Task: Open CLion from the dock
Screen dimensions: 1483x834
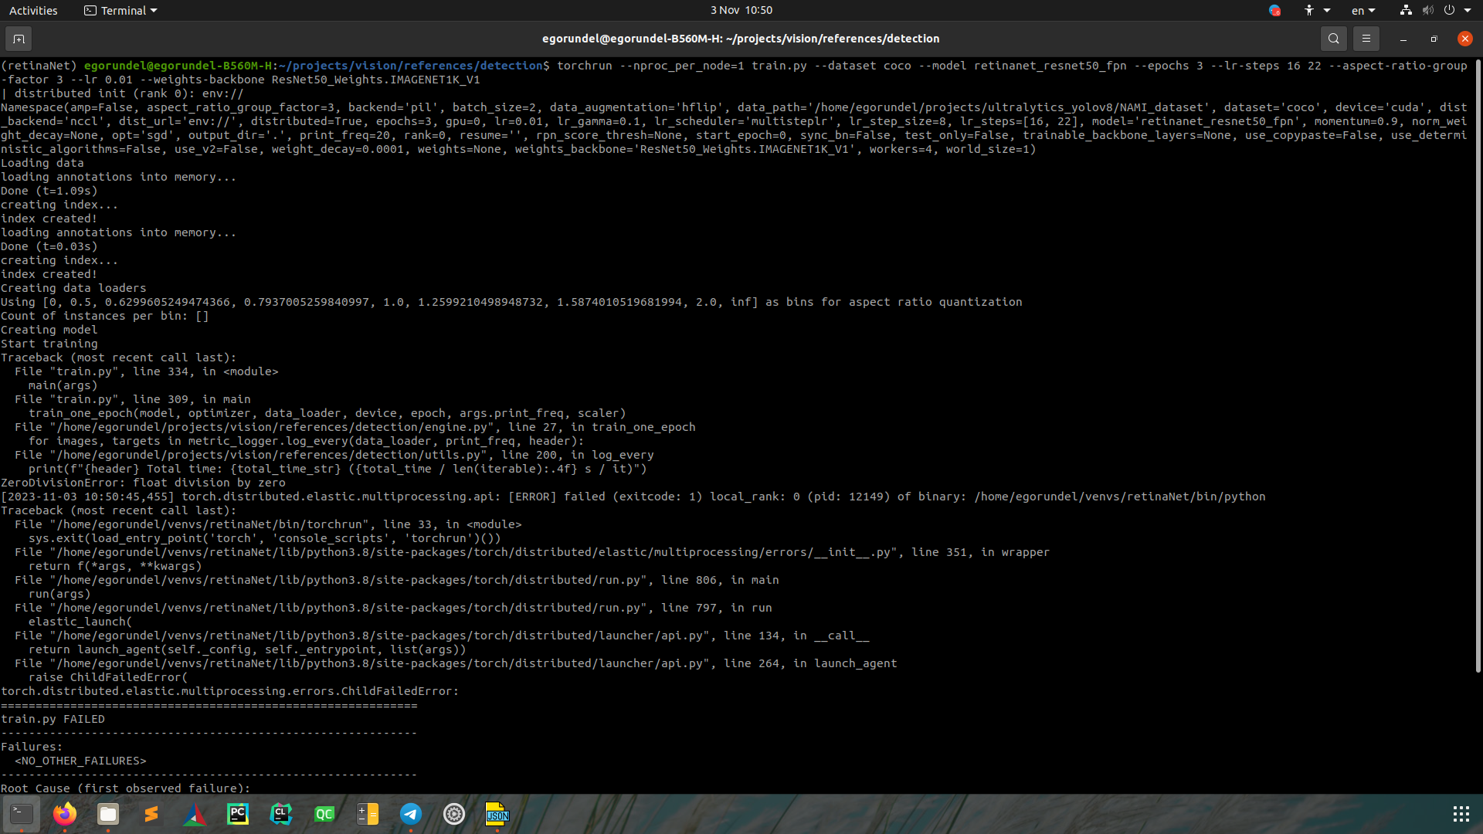Action: pyautogui.click(x=281, y=814)
